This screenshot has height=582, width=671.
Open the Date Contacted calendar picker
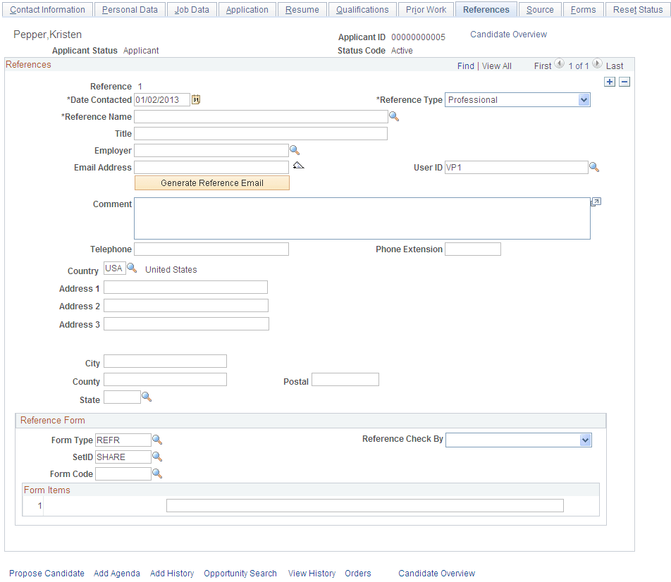point(195,99)
